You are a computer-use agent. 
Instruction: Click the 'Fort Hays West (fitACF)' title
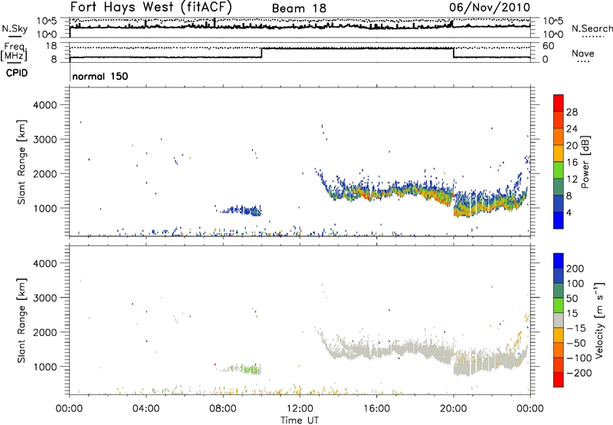tap(151, 7)
